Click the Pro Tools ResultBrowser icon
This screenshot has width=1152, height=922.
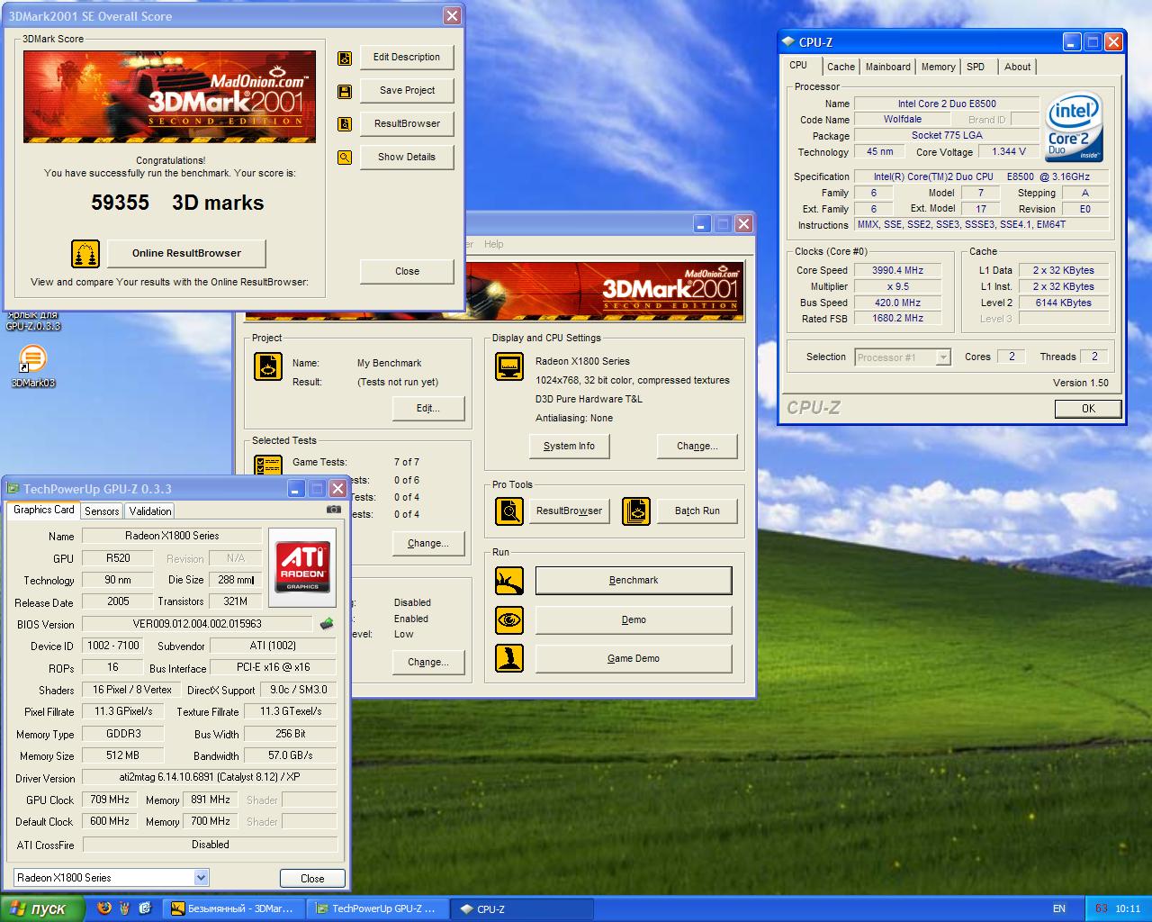509,511
